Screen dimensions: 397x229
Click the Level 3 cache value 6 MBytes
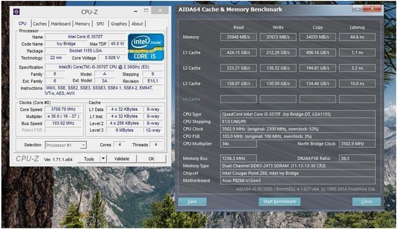pyautogui.click(x=125, y=130)
